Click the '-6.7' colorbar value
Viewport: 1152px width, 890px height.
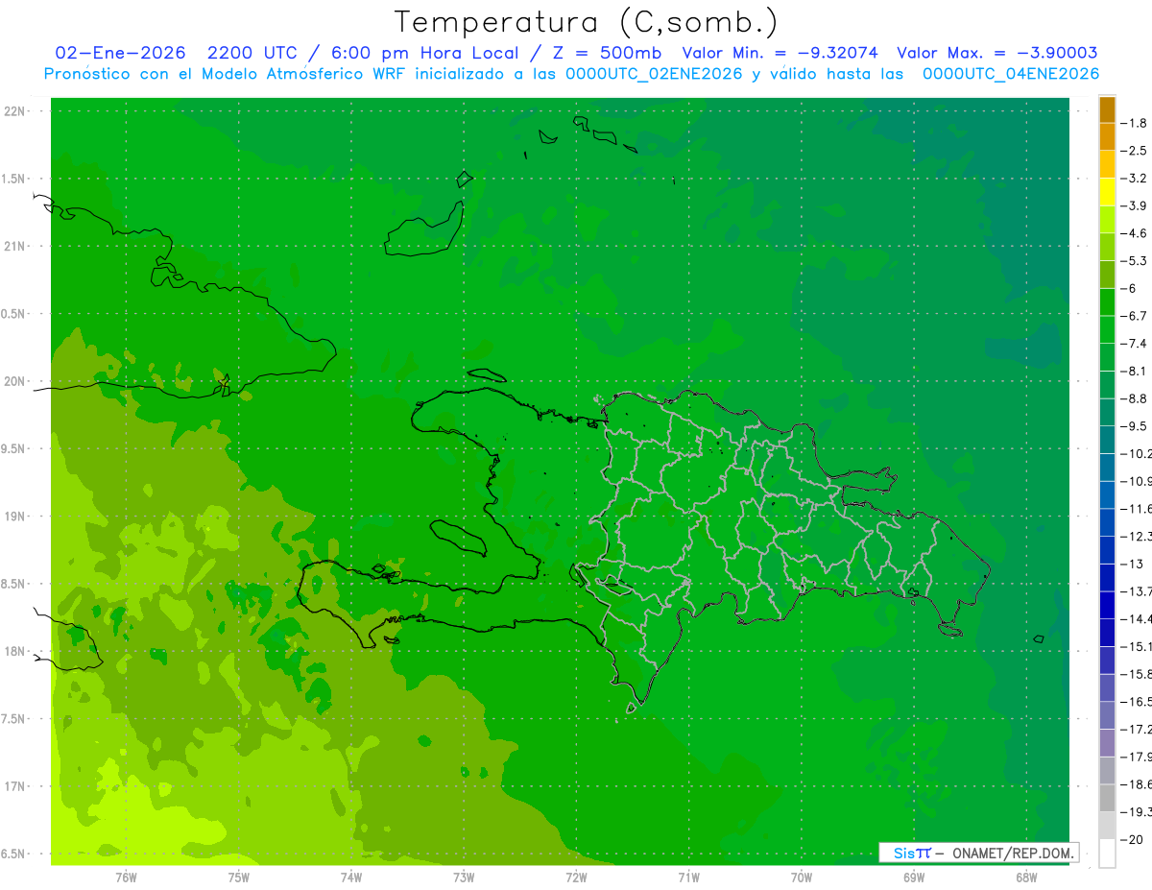(x=1134, y=316)
